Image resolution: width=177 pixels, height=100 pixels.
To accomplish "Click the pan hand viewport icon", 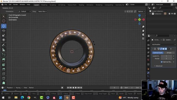I will [143, 31].
